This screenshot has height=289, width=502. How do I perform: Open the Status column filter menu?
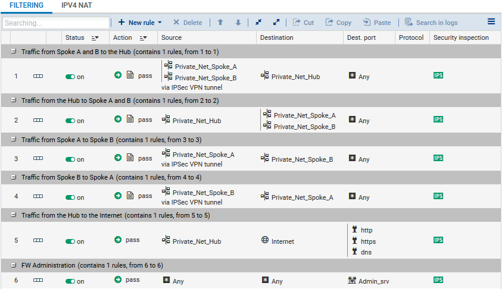[x=95, y=38]
